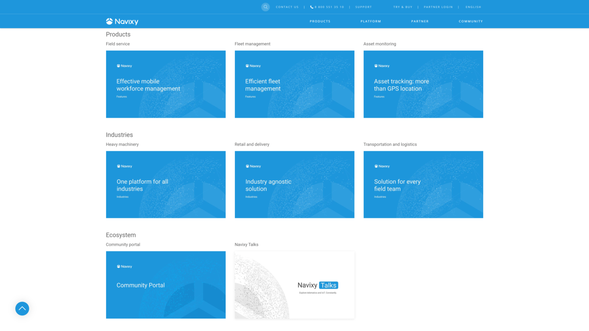589x331 pixels.
Task: Open the Contact Us link
Action: tap(287, 7)
